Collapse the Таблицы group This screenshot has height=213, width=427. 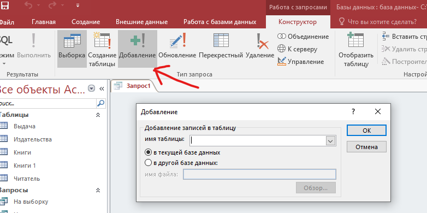[98, 115]
